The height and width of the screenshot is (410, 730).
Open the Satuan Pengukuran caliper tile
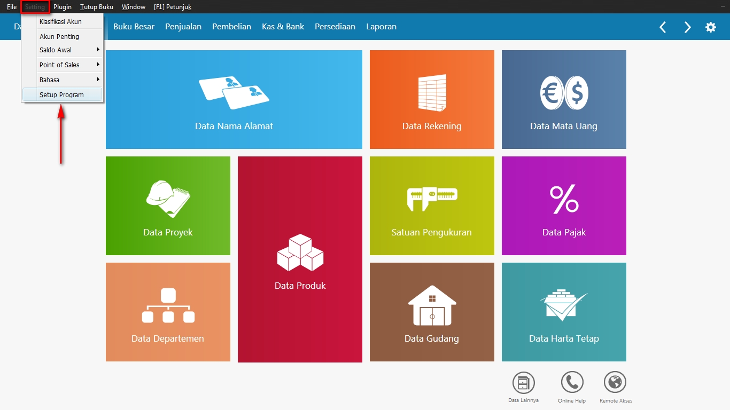tap(432, 206)
